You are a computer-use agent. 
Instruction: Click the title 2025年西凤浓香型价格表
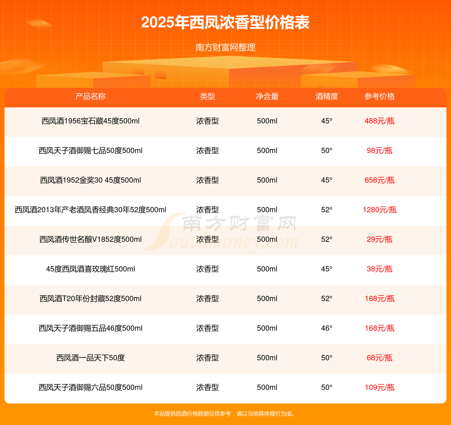click(x=225, y=23)
